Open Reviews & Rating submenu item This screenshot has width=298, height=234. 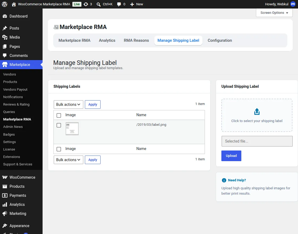coord(16,105)
